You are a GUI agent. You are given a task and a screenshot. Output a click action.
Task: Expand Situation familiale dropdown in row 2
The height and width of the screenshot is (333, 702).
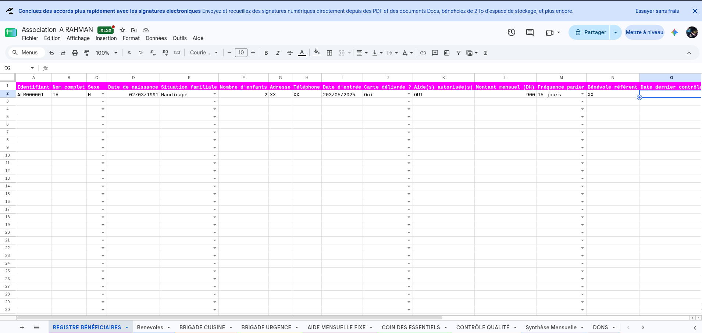[215, 94]
